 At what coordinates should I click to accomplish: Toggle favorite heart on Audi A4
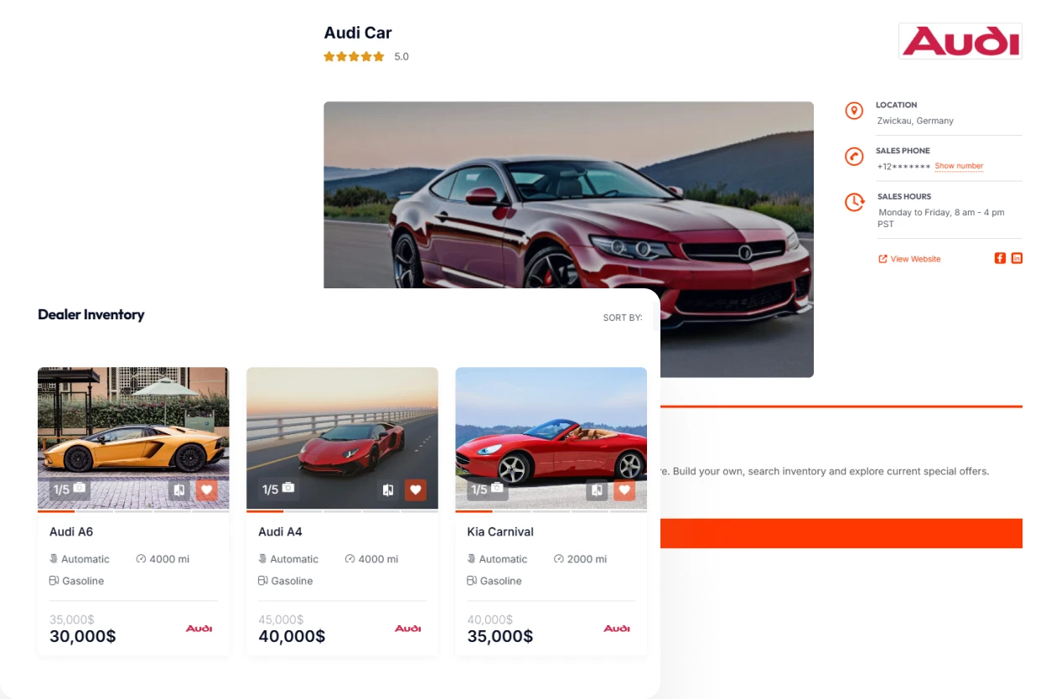coord(416,490)
